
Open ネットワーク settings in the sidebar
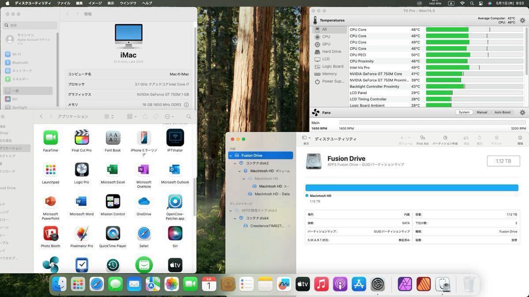[29, 71]
